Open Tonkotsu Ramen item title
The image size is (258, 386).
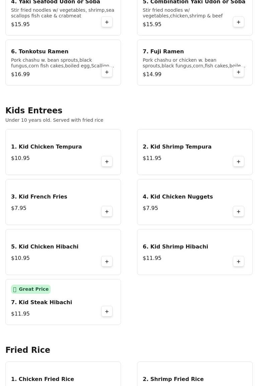(40, 51)
